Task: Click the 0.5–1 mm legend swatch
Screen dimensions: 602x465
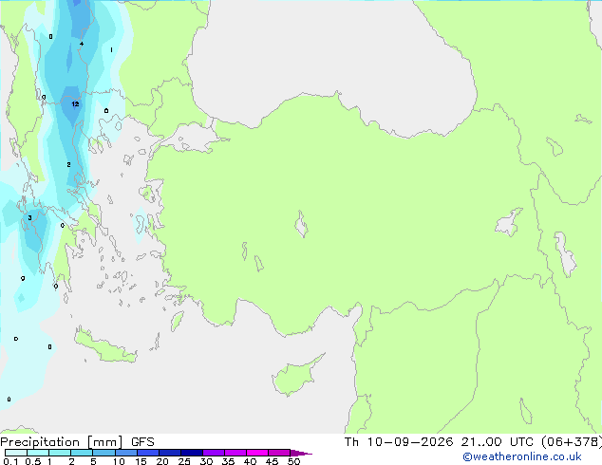Action: (38, 453)
